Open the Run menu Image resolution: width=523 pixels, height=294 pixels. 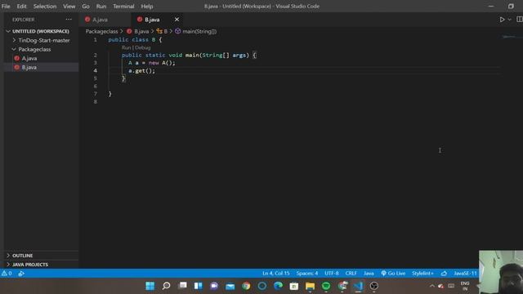(x=101, y=7)
